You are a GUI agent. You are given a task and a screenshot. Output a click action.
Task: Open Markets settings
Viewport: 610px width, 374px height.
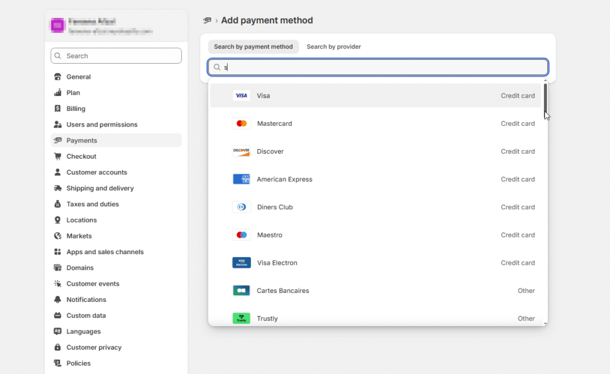116,236
